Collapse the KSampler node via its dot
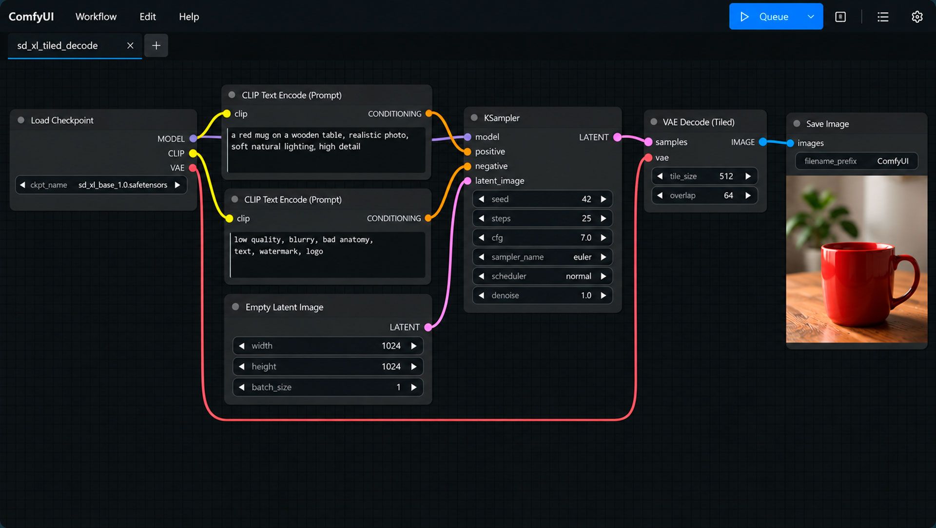This screenshot has height=528, width=936. (x=474, y=117)
